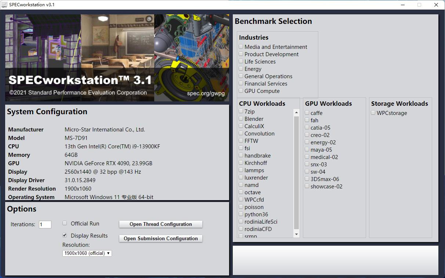Tick the Life Sciences industry checkbox
The height and width of the screenshot is (278, 445).
(x=241, y=61)
